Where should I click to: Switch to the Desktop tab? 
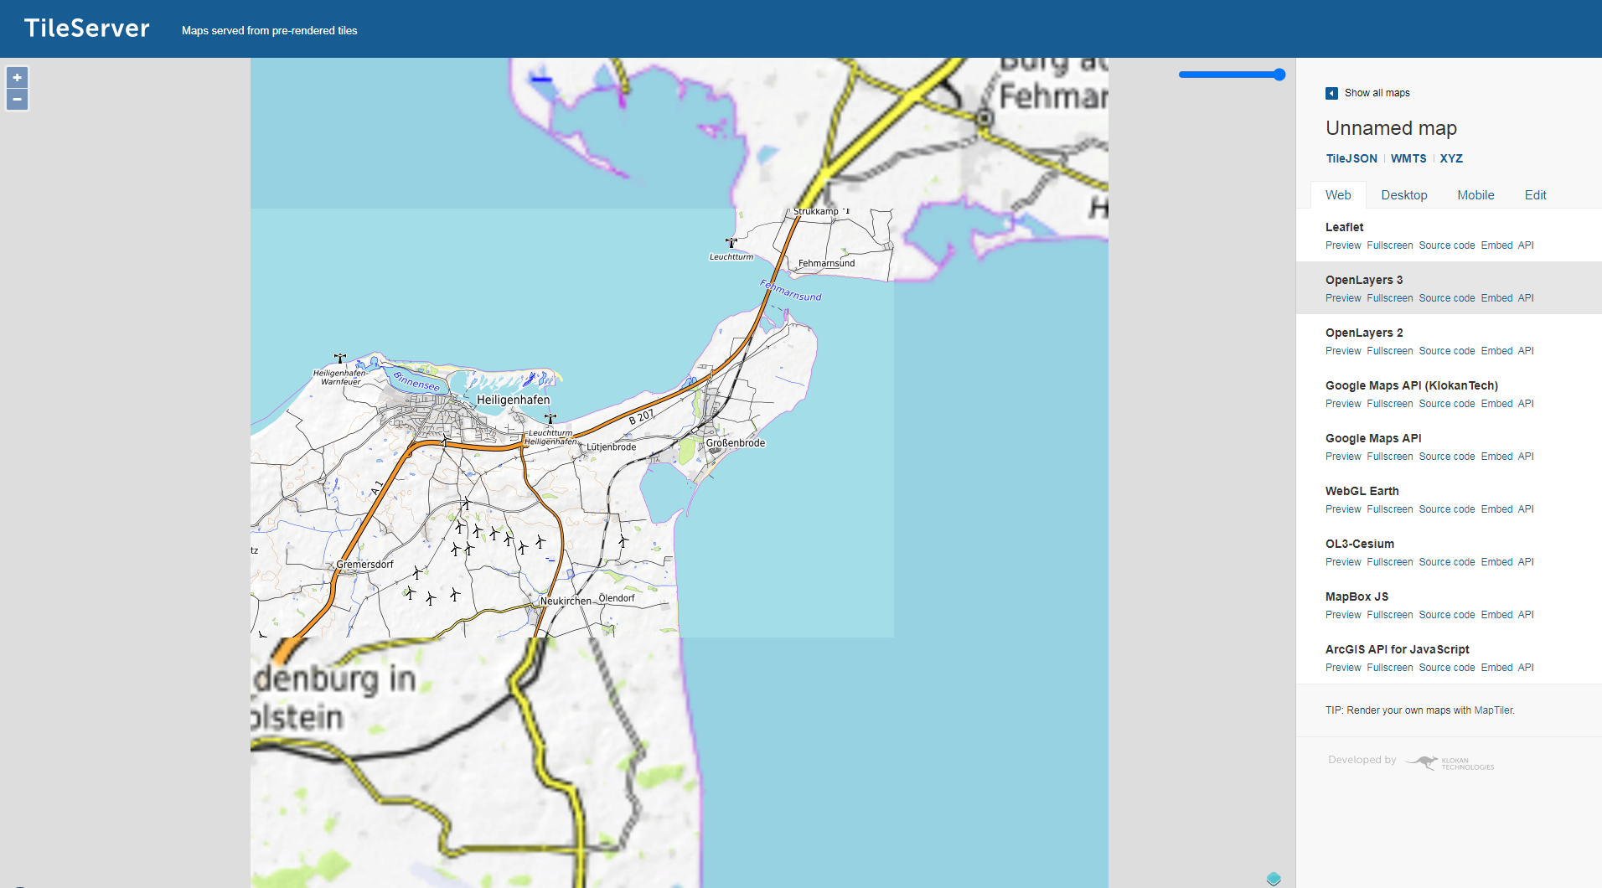1403,195
